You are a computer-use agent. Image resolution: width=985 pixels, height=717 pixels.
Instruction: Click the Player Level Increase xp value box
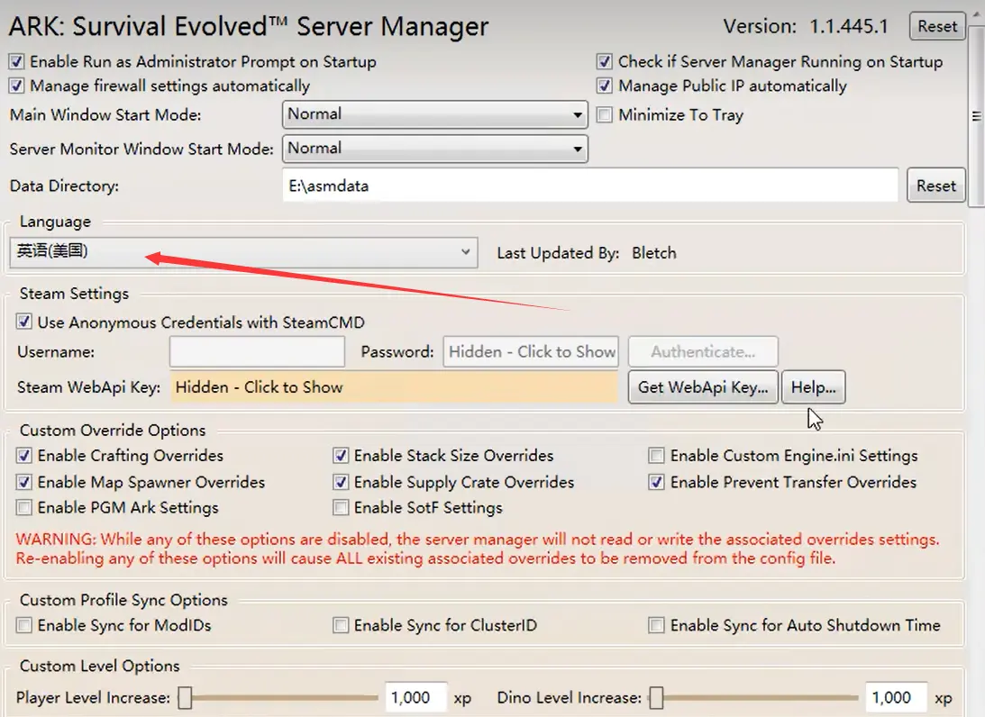pyautogui.click(x=416, y=698)
